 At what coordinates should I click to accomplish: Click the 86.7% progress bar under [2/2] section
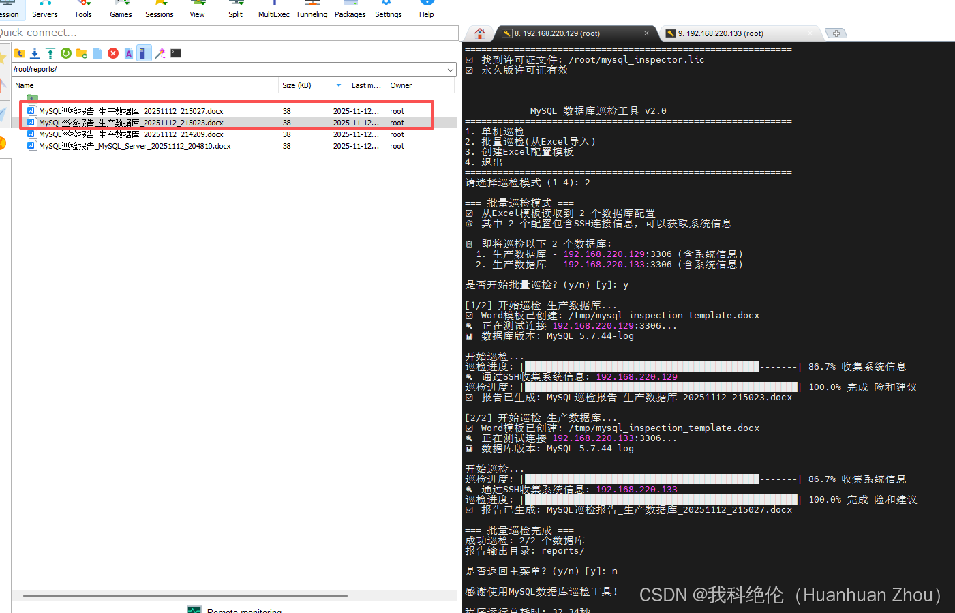tap(661, 479)
